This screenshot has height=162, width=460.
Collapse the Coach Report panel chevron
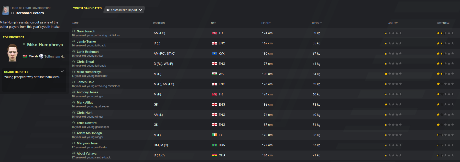tap(62, 71)
